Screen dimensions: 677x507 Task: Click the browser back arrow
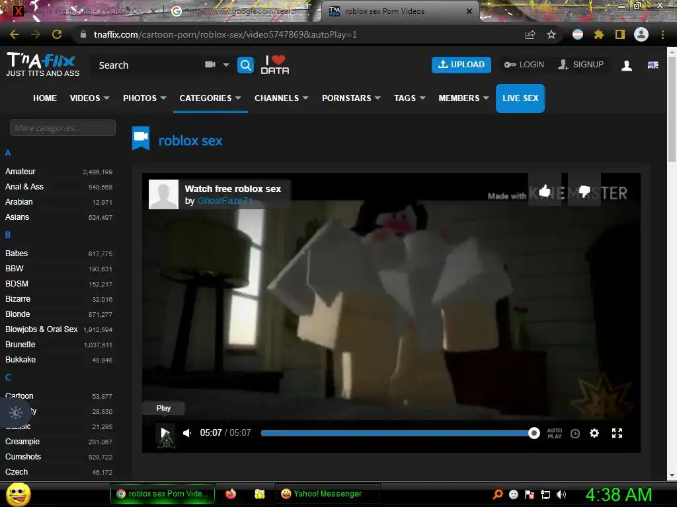tap(15, 34)
